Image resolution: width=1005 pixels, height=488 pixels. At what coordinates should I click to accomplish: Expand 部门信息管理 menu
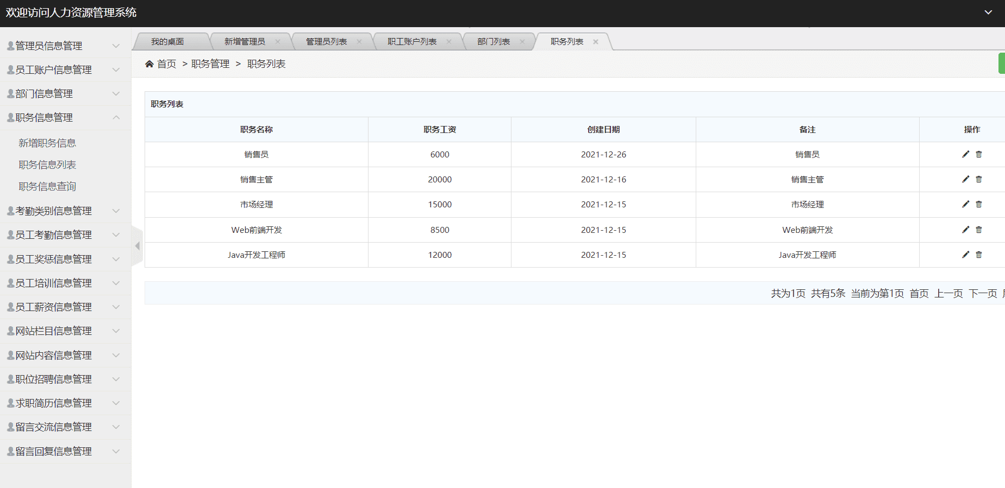[65, 93]
